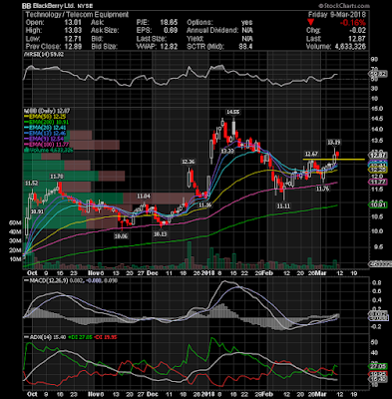Click the red down-arrow change indicator

[x=310, y=23]
